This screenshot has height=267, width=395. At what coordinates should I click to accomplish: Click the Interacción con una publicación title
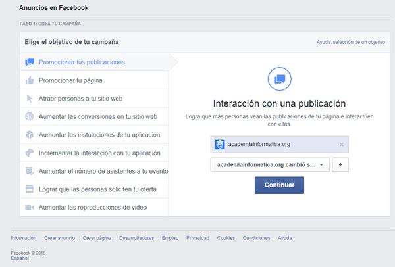point(279,103)
